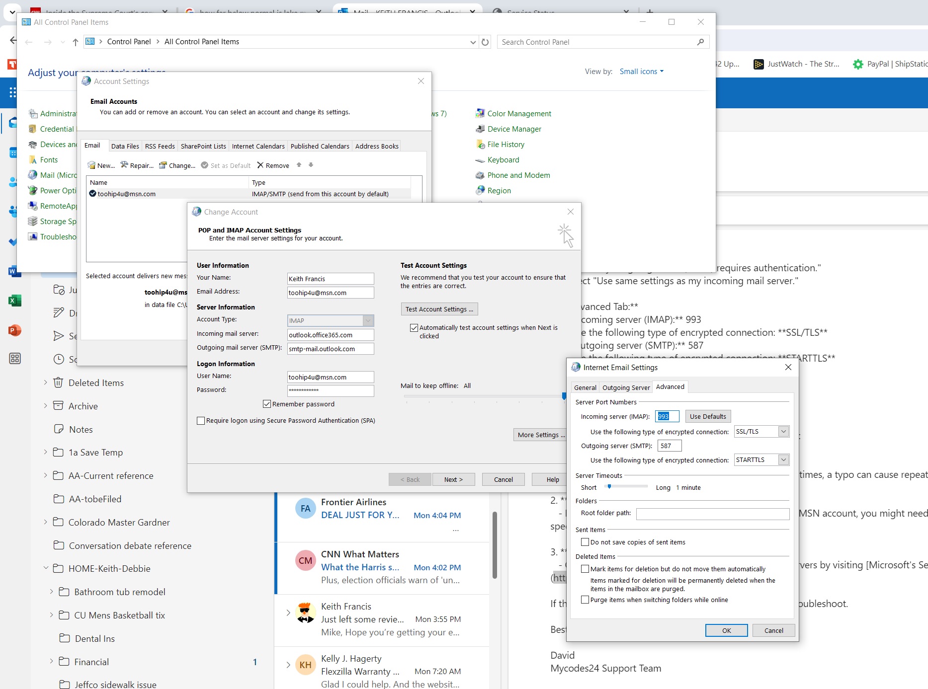Viewport: 928px width, 689px height.
Task: Enable Require logon using SPA checkbox
Action: [201, 421]
